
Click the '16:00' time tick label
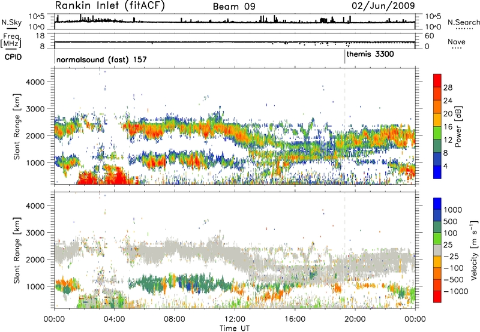coord(295,319)
